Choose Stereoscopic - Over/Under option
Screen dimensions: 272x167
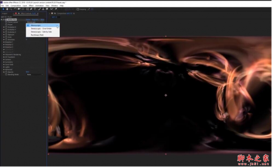coord(43,29)
